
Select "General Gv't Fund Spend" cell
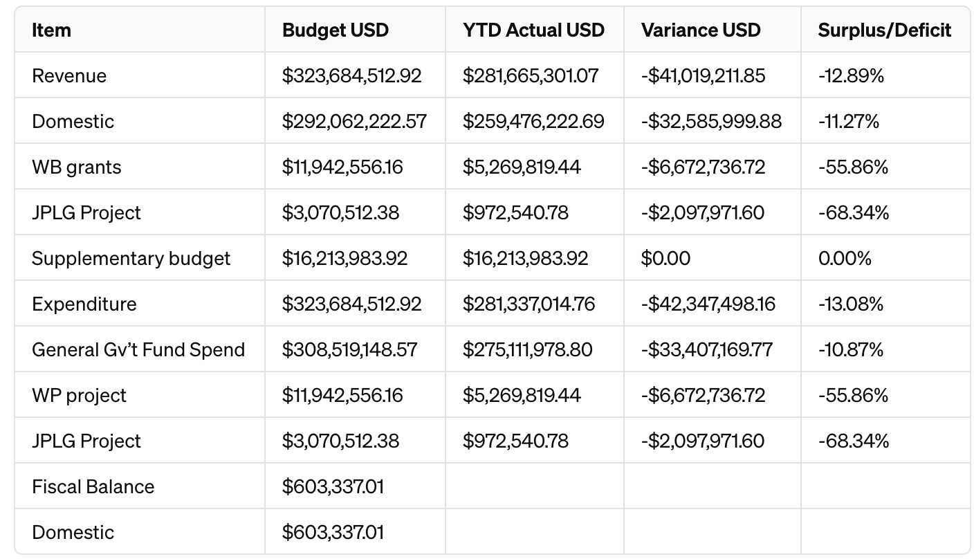click(138, 349)
